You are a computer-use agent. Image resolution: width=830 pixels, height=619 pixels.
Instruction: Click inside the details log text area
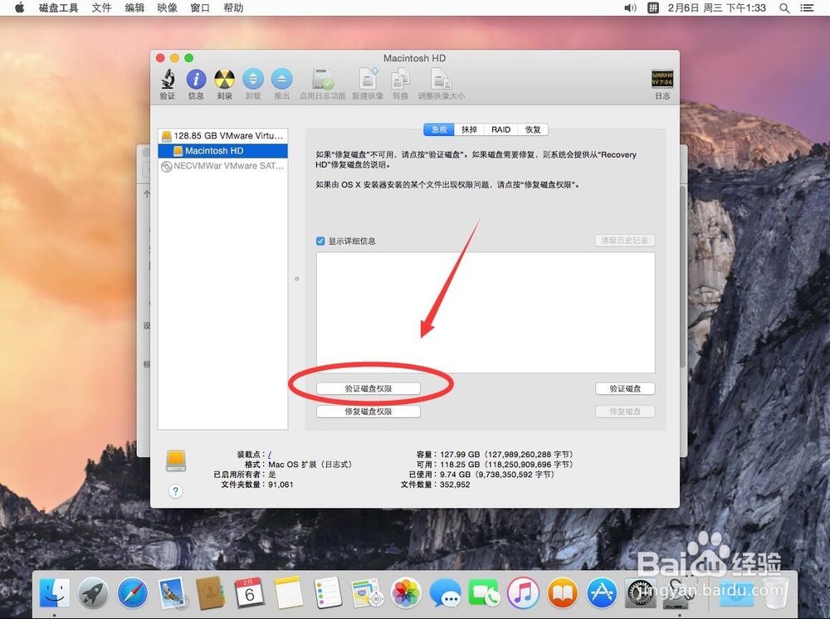click(486, 313)
